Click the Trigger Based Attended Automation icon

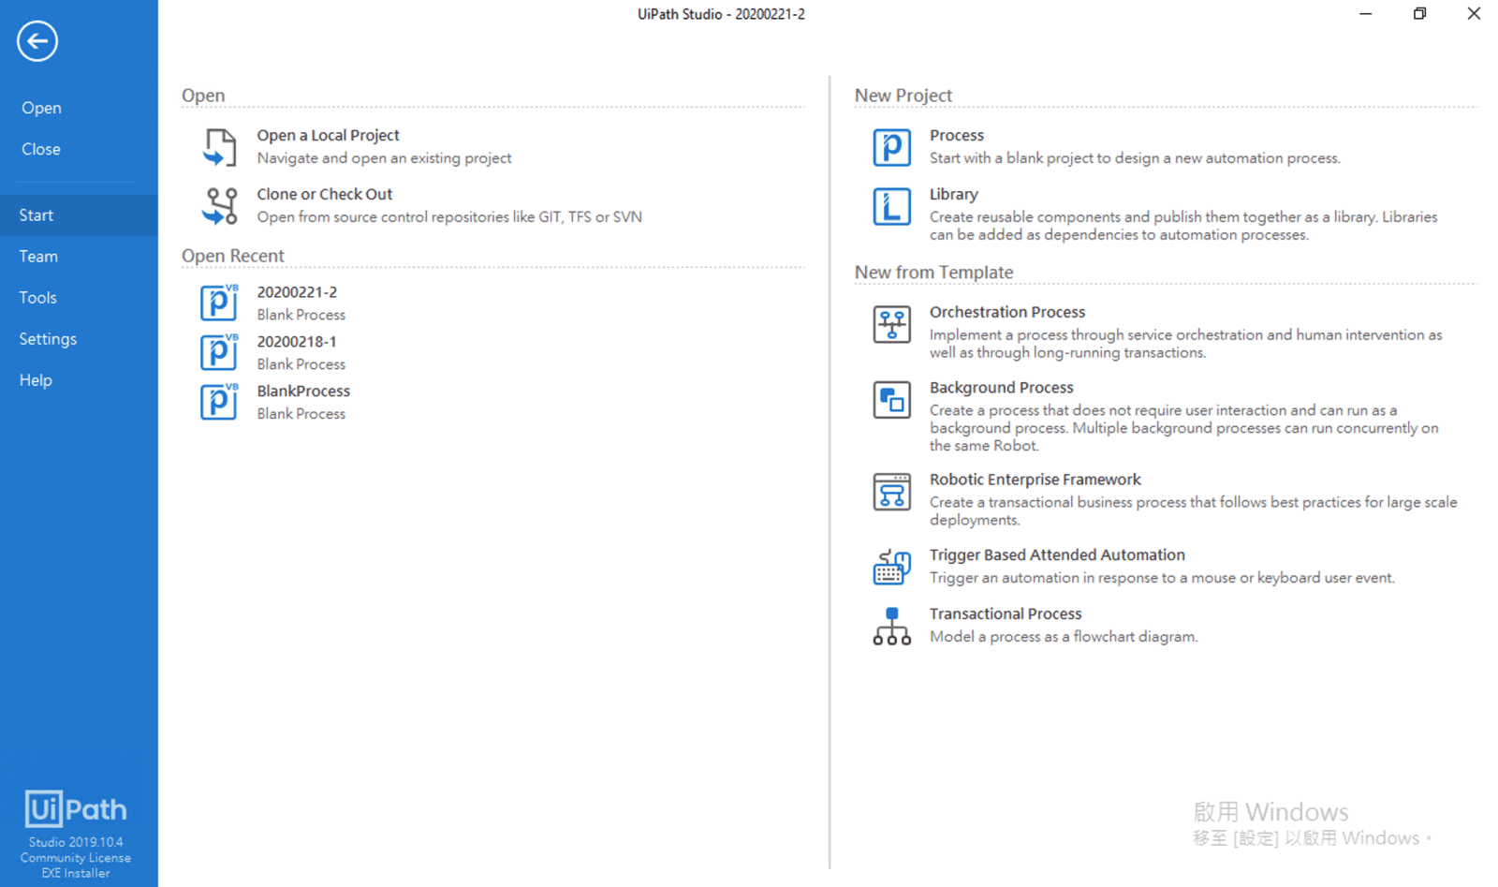point(891,567)
